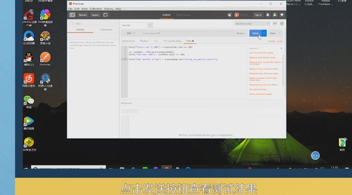
Task: Open the file icon at desktop right edge
Action: 342,144
